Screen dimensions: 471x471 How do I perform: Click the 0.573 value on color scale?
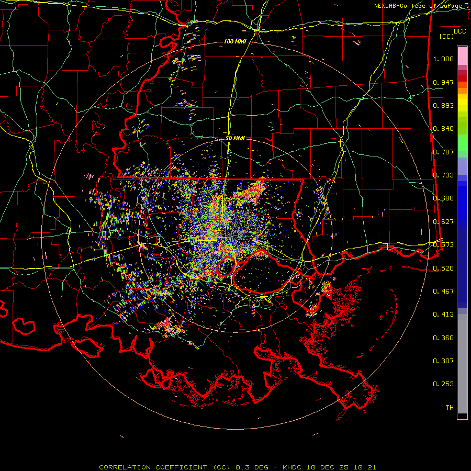point(443,245)
